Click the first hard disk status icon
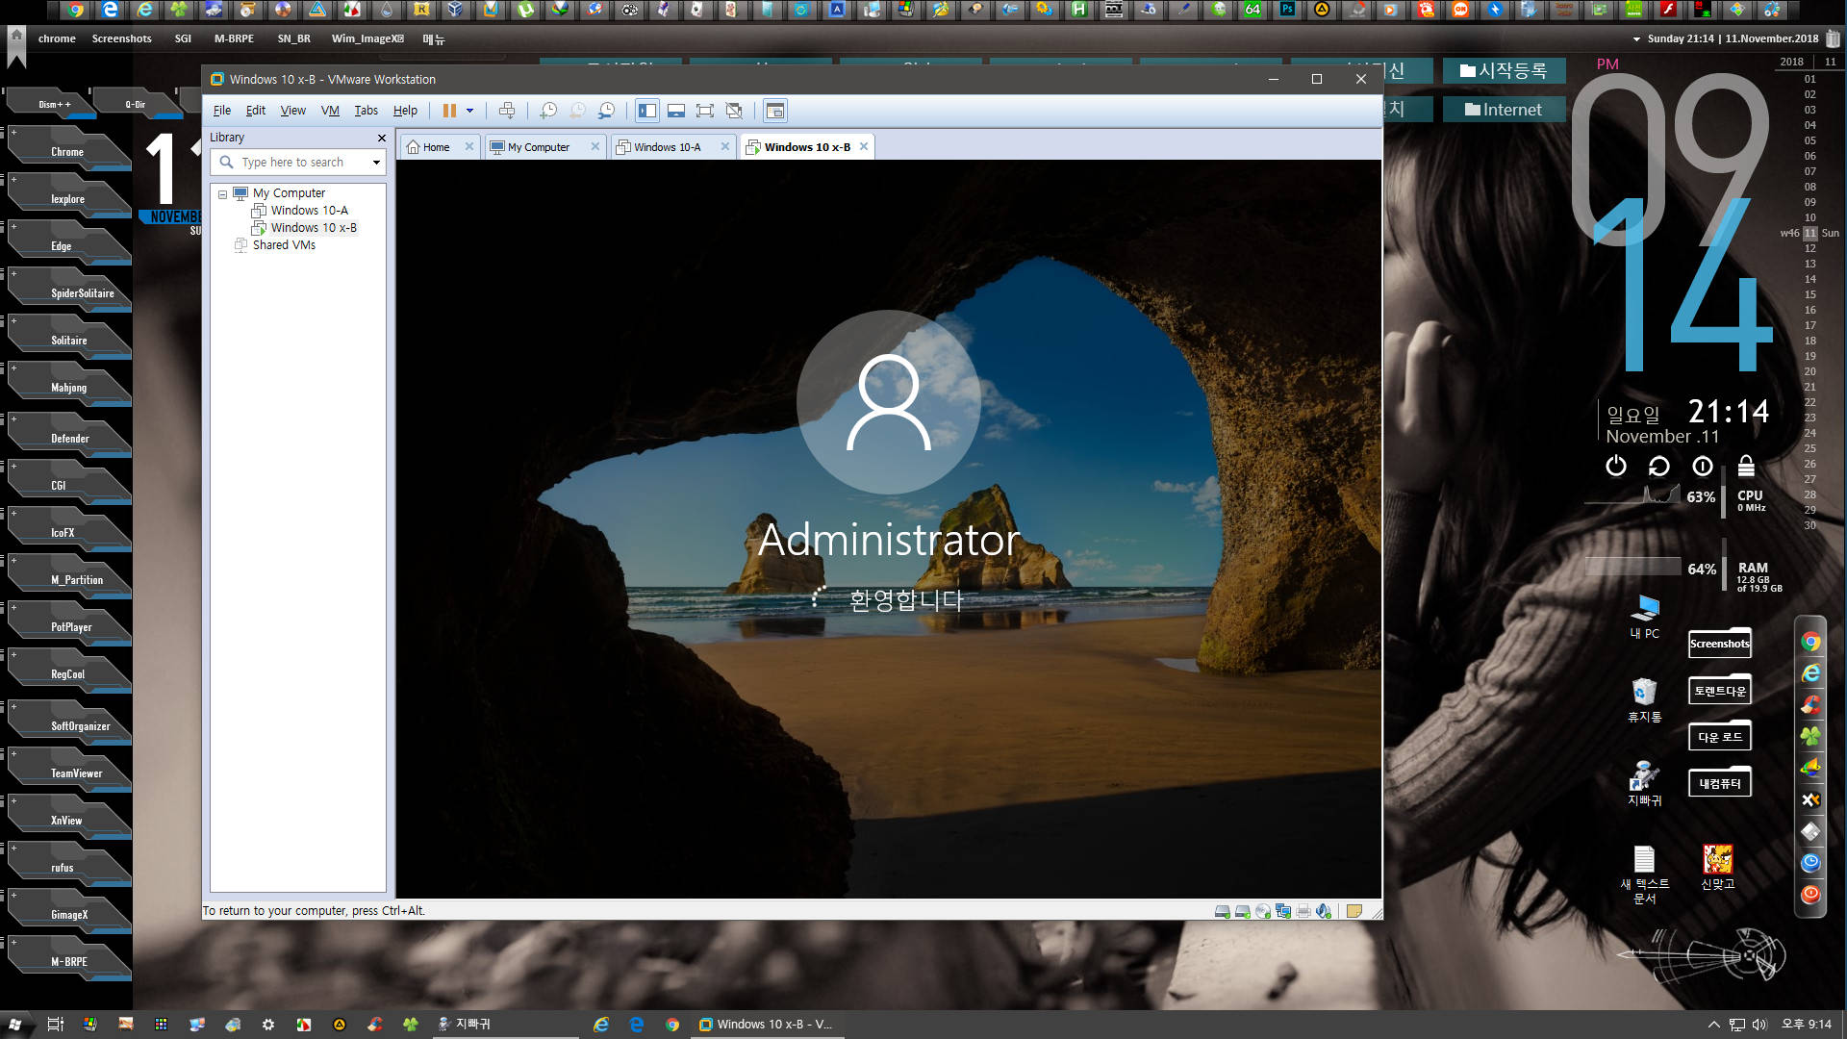This screenshot has width=1847, height=1039. (x=1223, y=911)
